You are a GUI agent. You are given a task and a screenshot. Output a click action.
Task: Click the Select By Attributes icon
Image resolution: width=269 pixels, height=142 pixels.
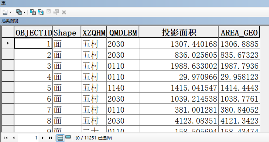tap(33, 12)
